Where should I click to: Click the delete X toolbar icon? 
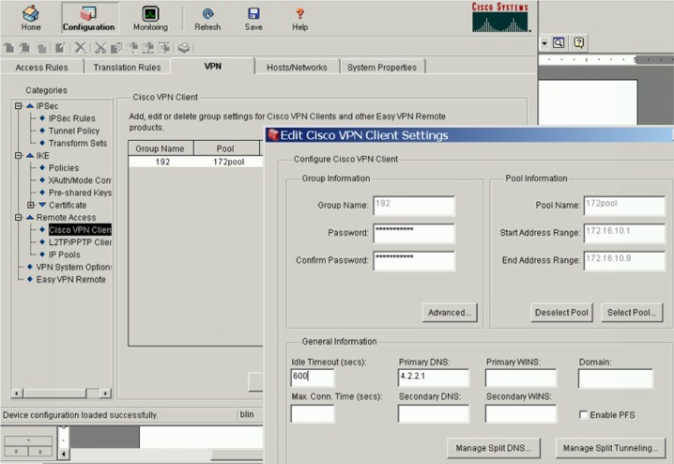[x=81, y=48]
